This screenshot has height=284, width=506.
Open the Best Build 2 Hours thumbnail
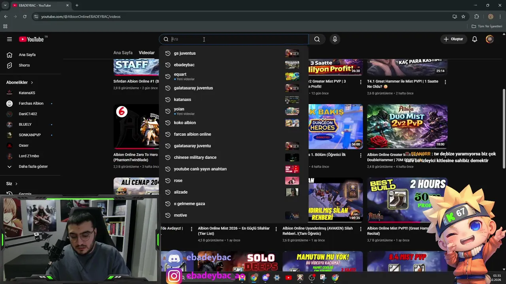click(x=407, y=200)
